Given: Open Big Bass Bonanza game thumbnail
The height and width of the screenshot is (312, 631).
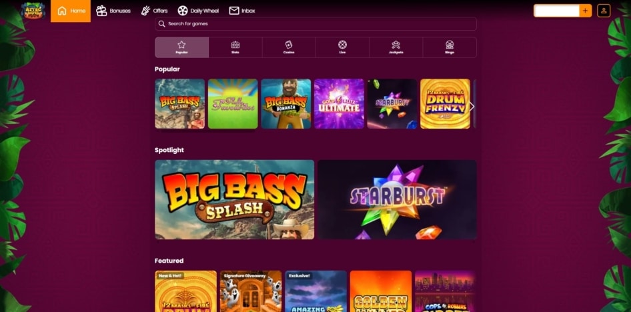Looking at the screenshot, I should click(x=286, y=104).
